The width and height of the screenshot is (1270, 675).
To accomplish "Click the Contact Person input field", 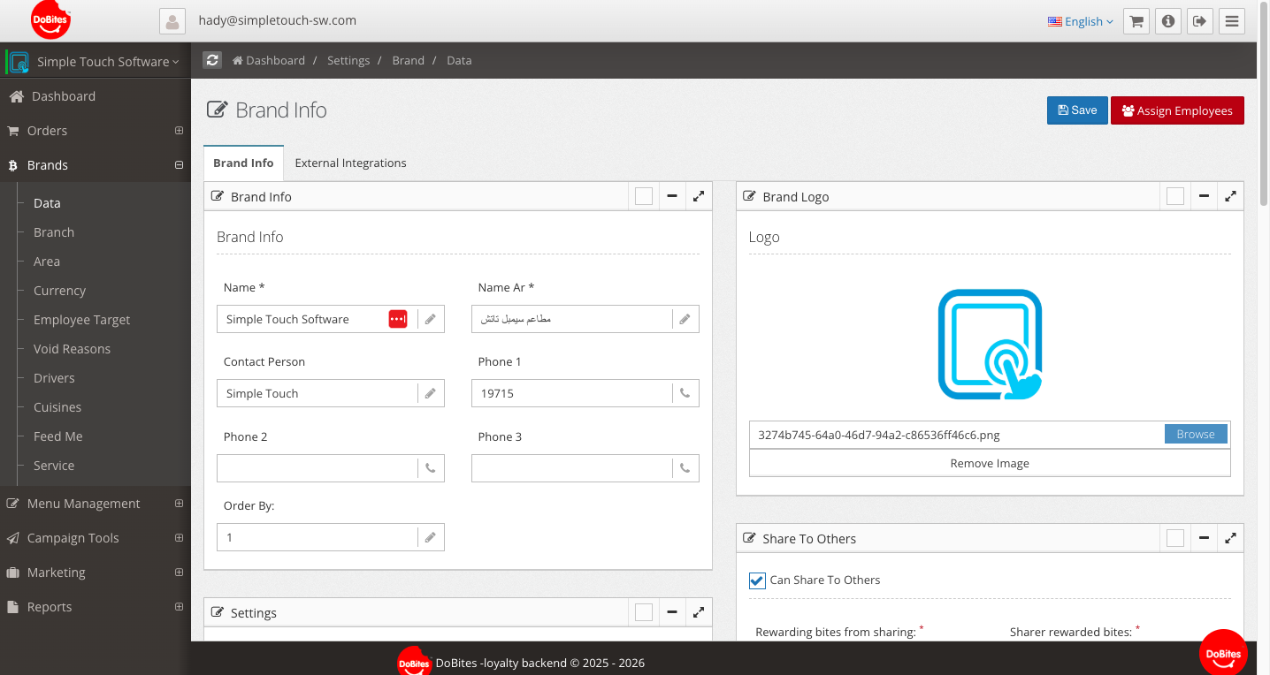I will (x=317, y=394).
